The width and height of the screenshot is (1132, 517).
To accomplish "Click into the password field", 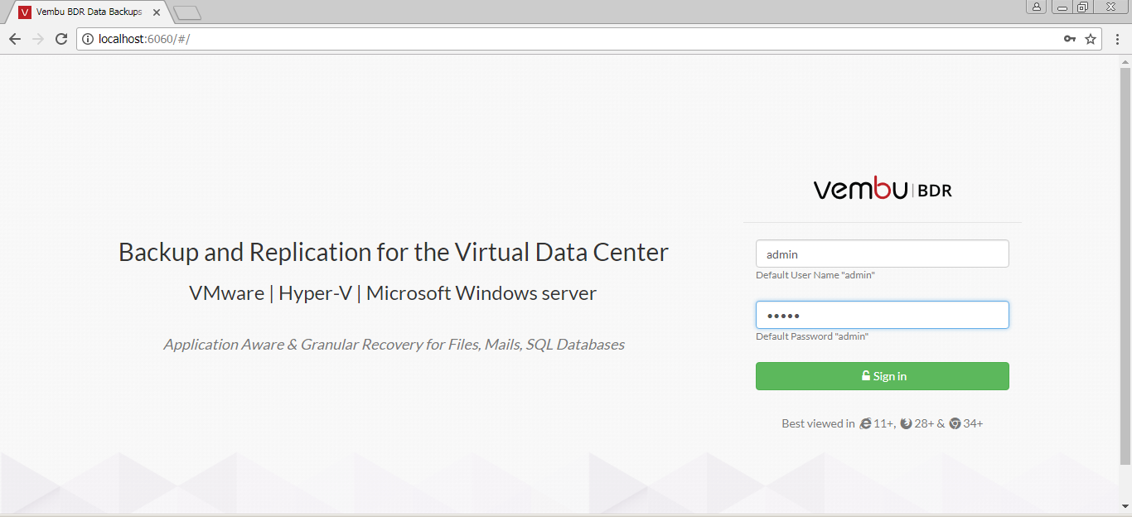I will (x=882, y=315).
